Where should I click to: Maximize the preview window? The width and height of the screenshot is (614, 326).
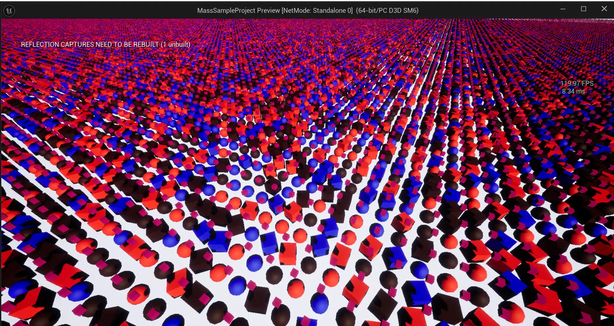tap(583, 9)
